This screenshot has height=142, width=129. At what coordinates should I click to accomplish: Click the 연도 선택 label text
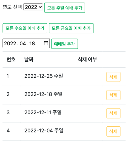click(12, 7)
